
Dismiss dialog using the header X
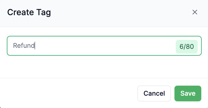pos(195,12)
